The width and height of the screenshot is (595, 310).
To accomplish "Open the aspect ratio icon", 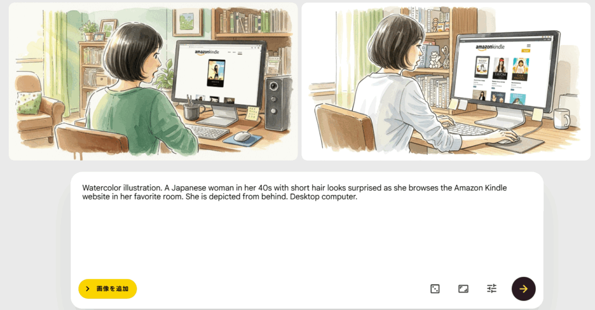I will (463, 288).
